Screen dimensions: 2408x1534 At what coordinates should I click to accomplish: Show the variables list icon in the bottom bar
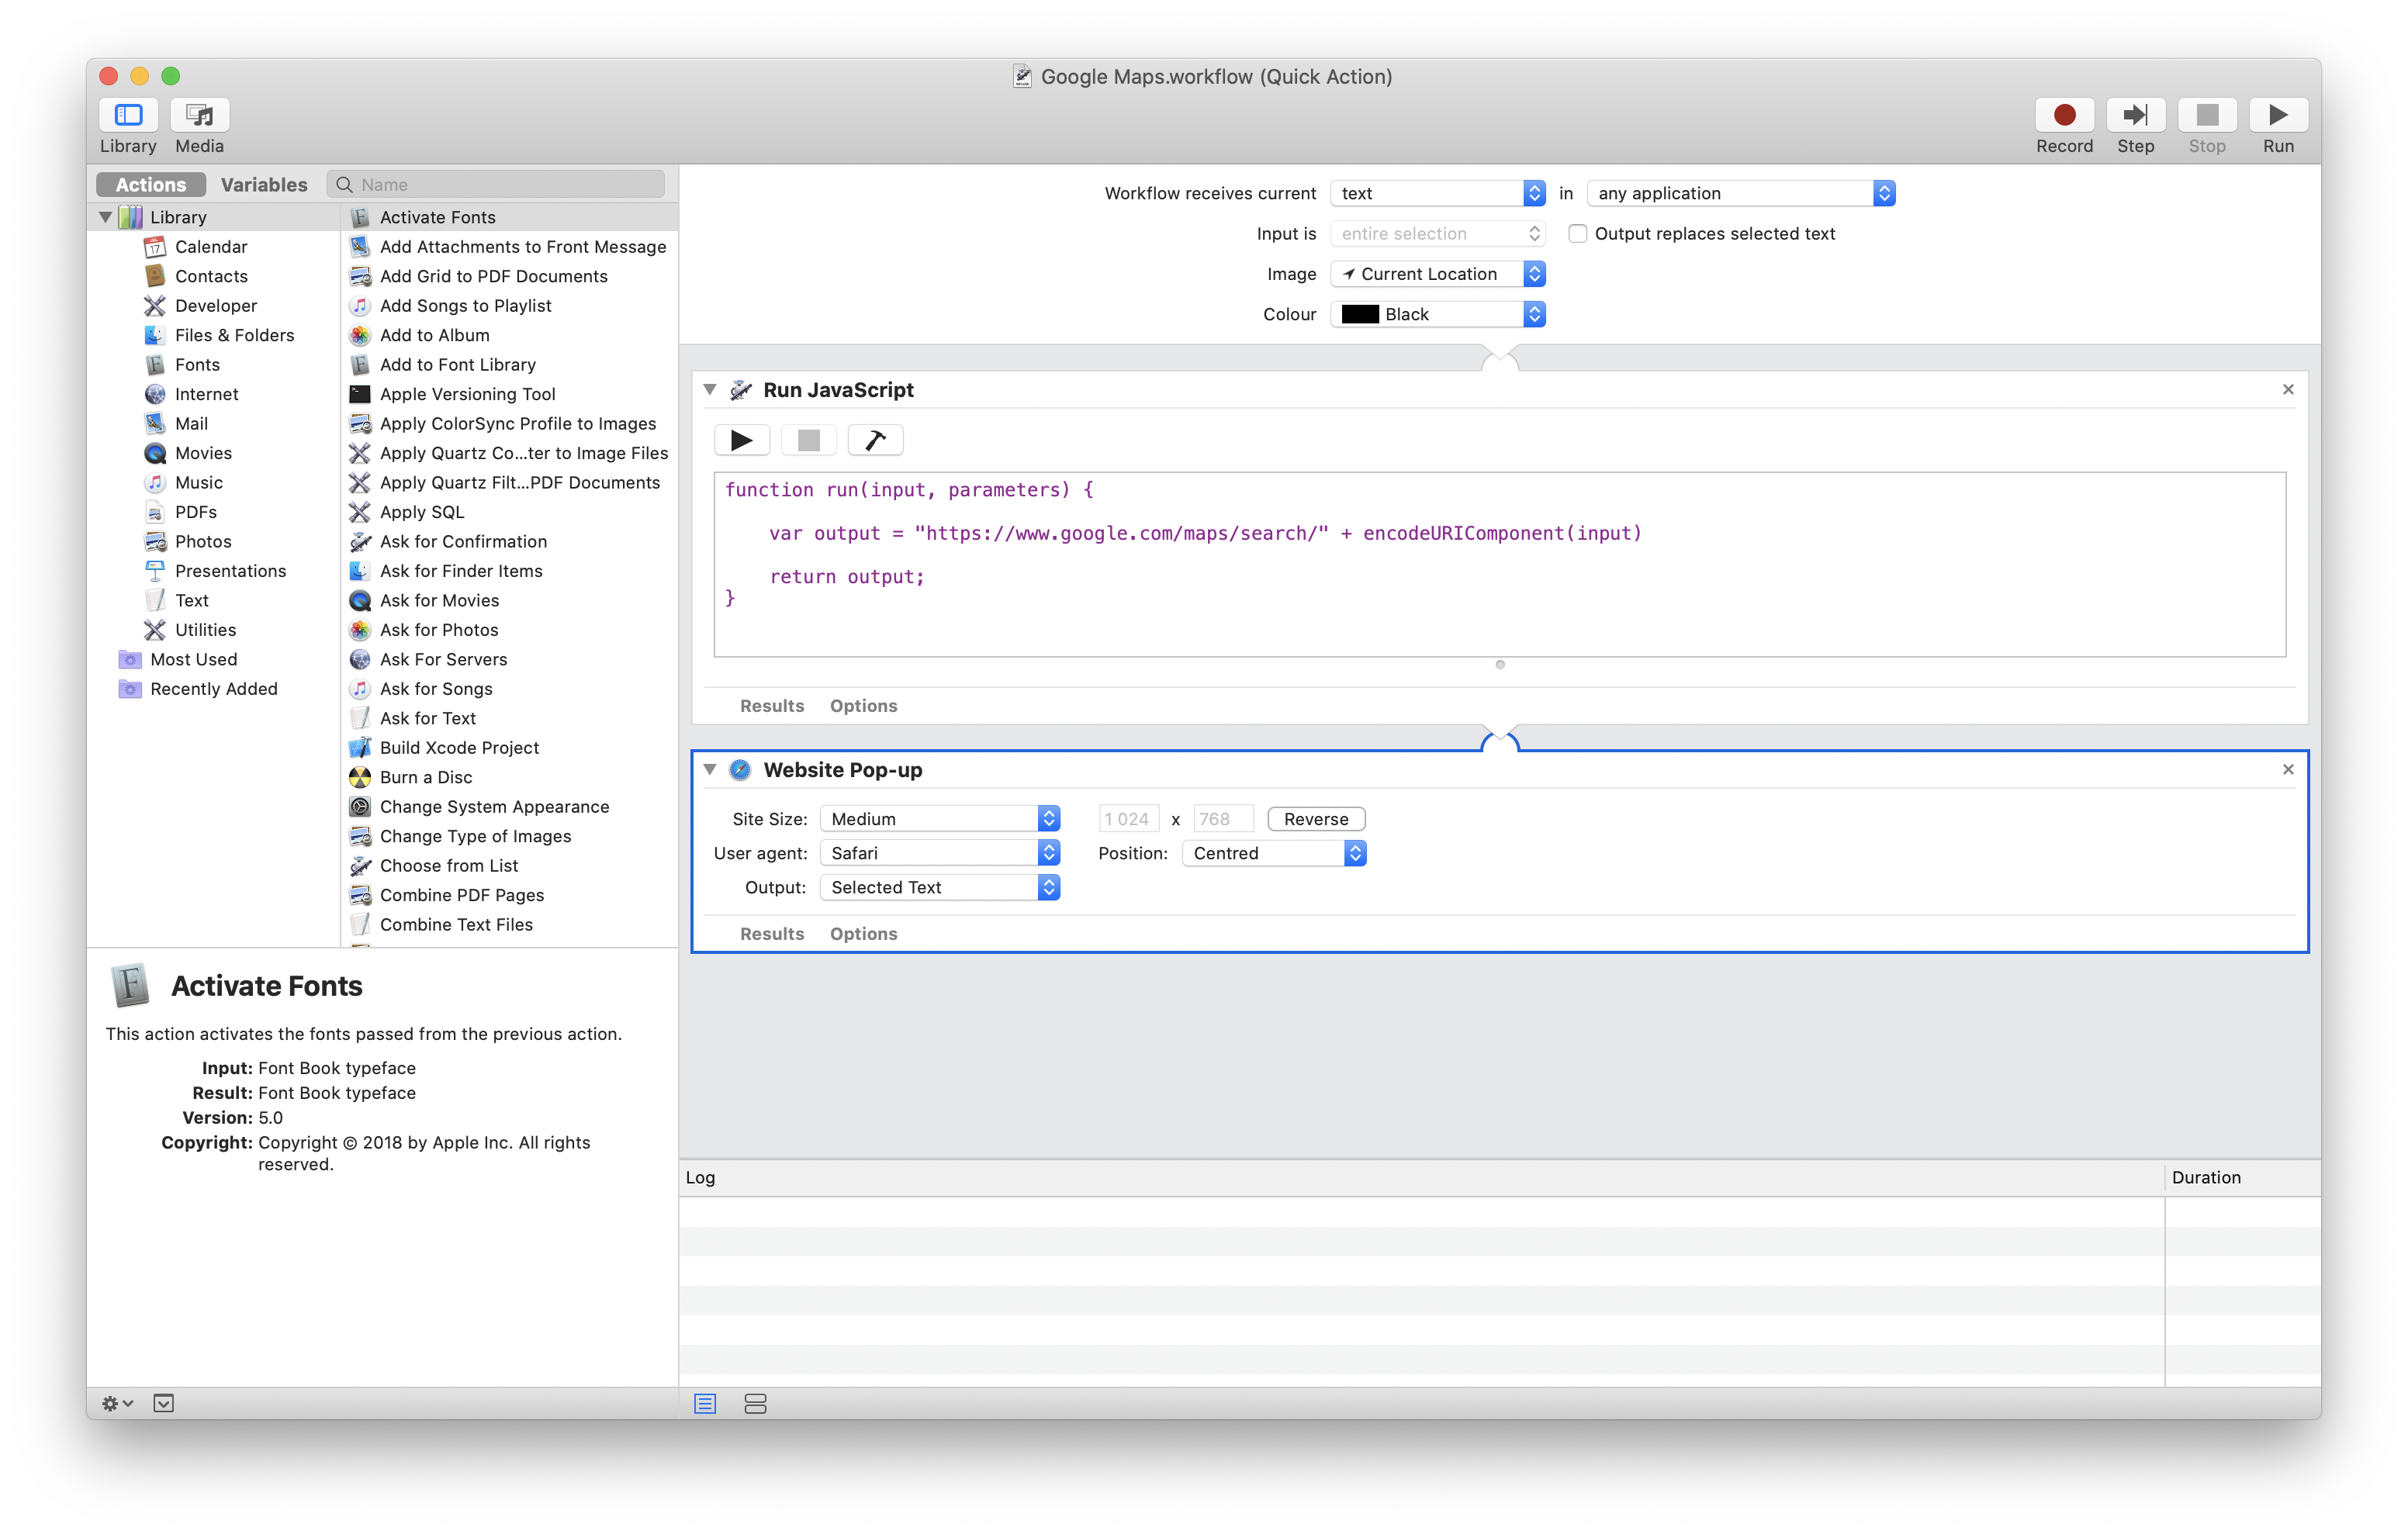(755, 1404)
